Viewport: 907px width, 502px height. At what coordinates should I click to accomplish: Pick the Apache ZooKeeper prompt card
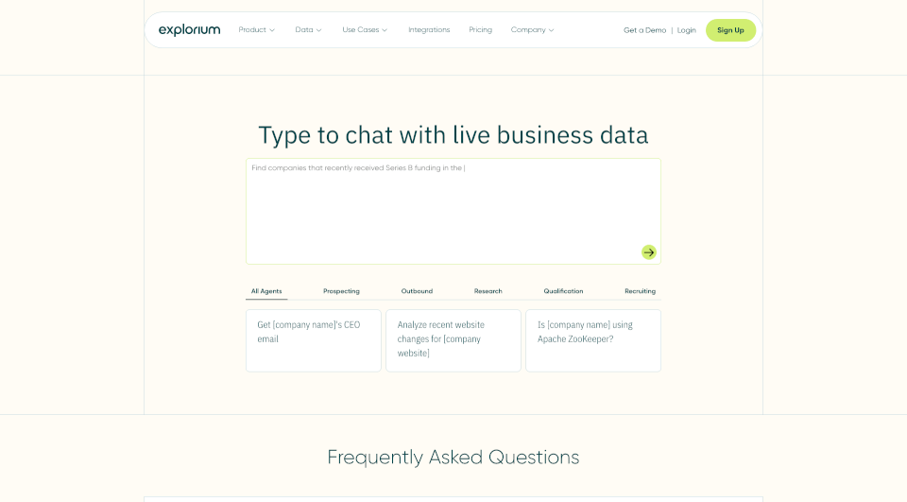tap(593, 340)
